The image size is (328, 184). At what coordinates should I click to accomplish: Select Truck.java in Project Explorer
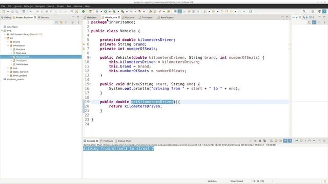(21, 60)
